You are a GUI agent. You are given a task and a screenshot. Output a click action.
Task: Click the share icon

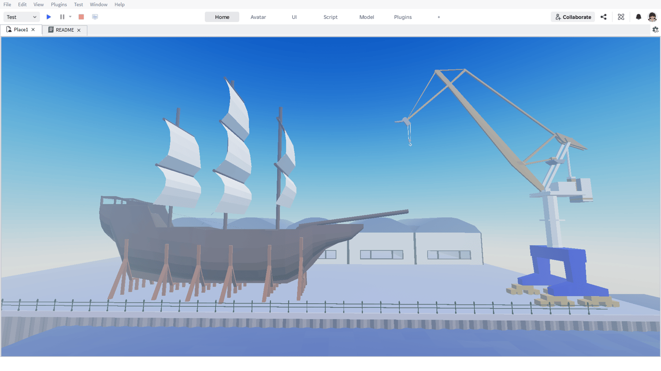pyautogui.click(x=604, y=17)
